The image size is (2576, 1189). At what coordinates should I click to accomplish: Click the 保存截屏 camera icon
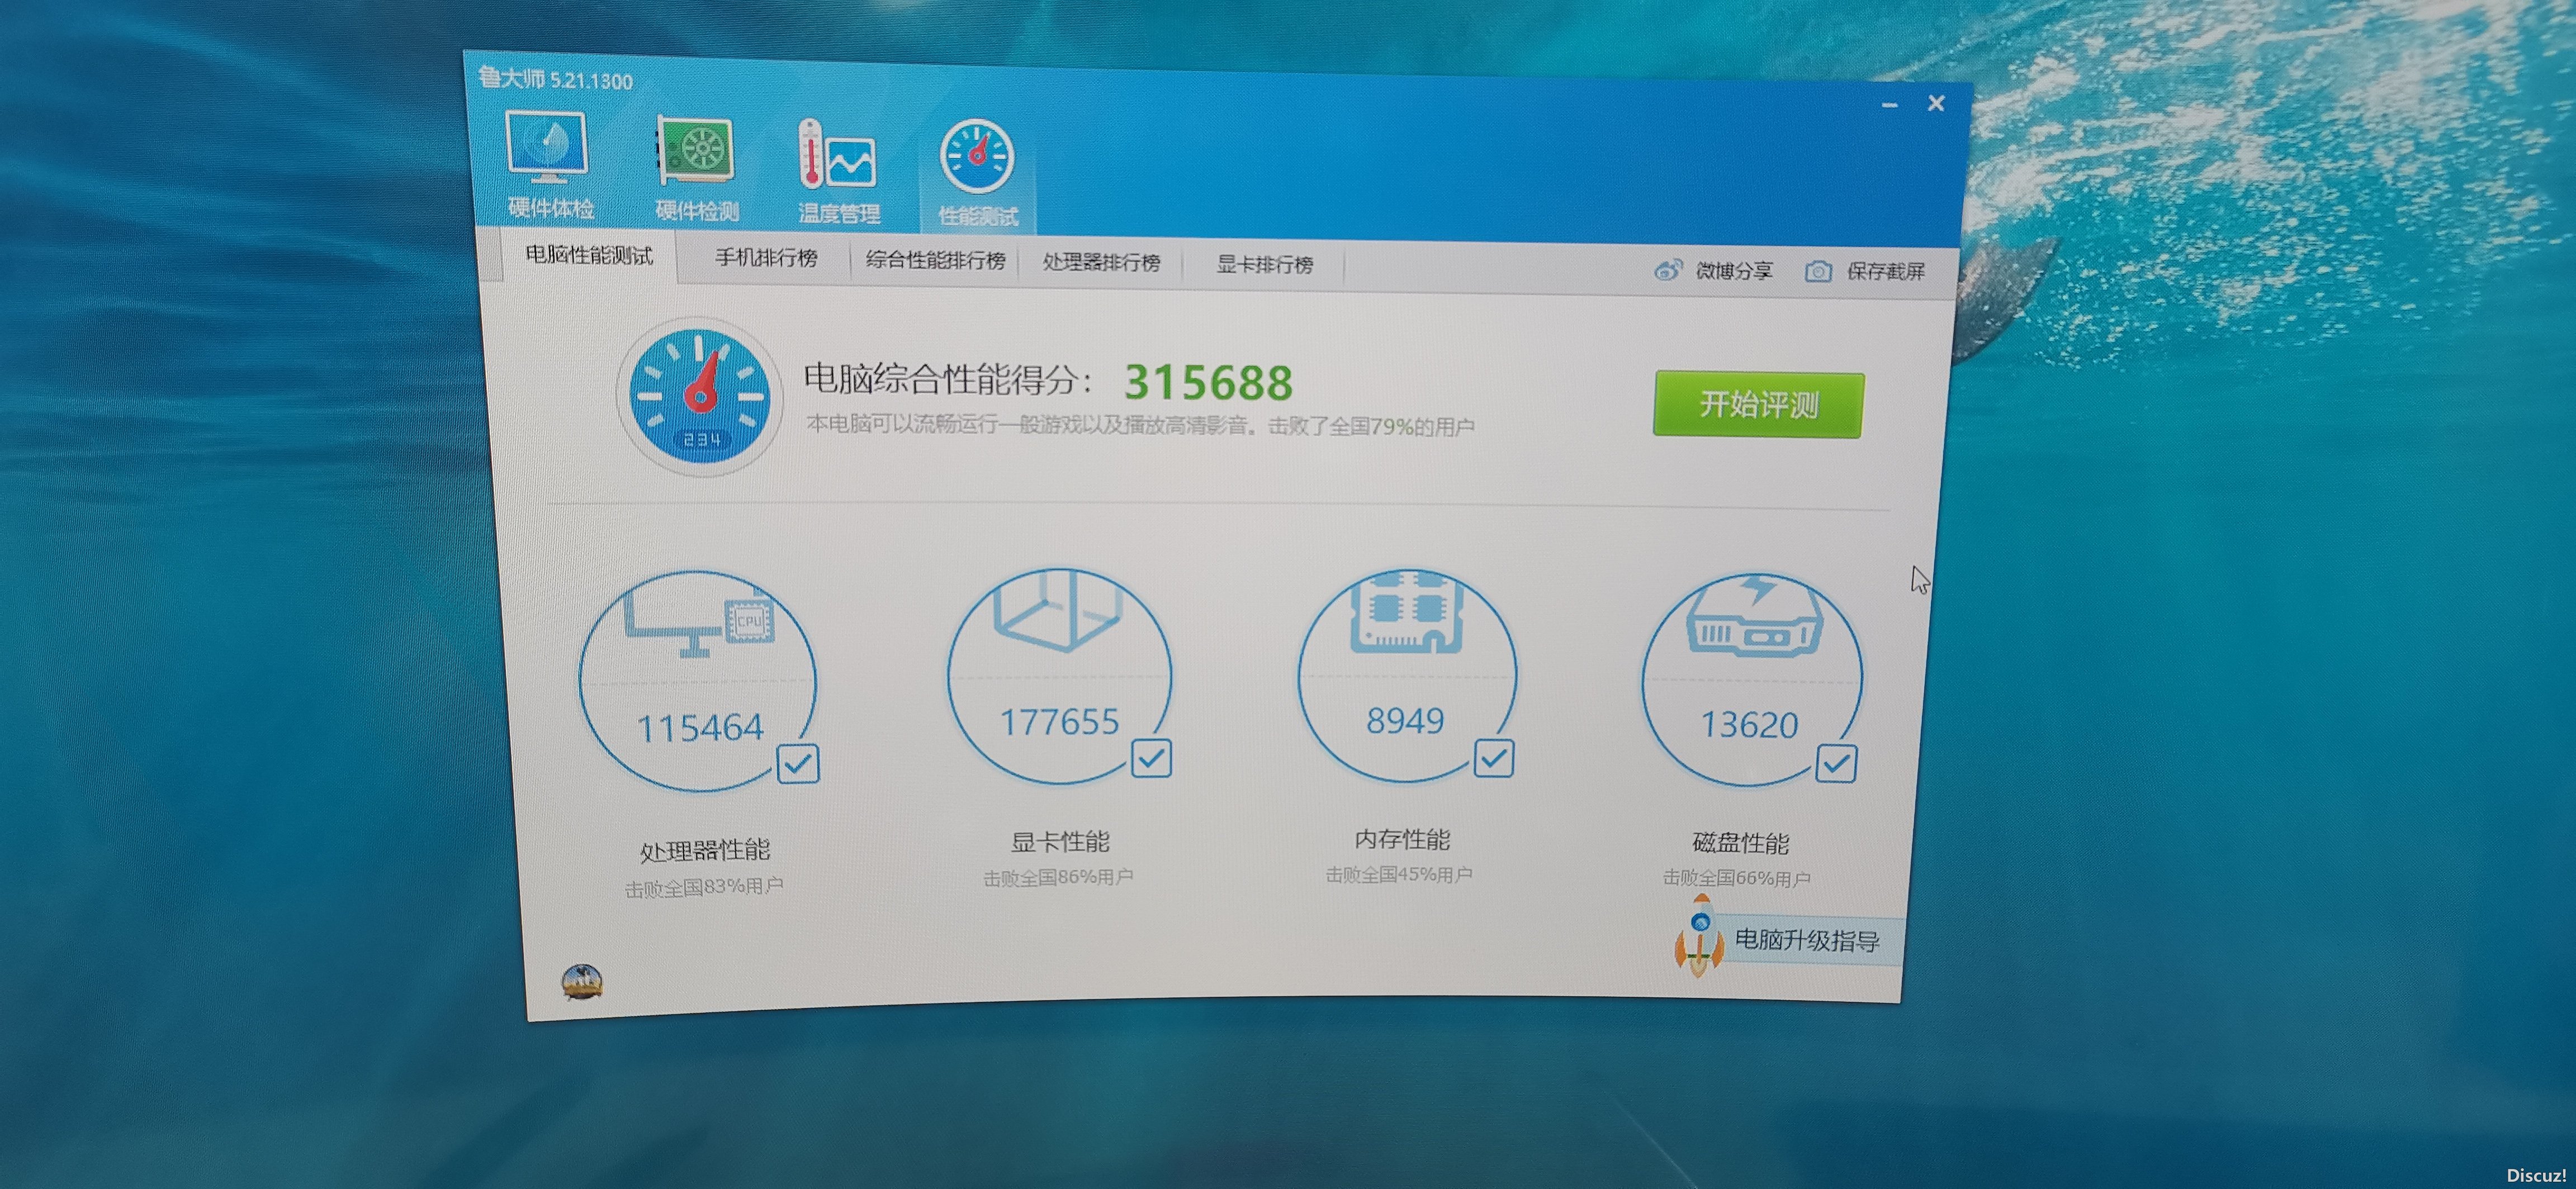(x=1818, y=272)
